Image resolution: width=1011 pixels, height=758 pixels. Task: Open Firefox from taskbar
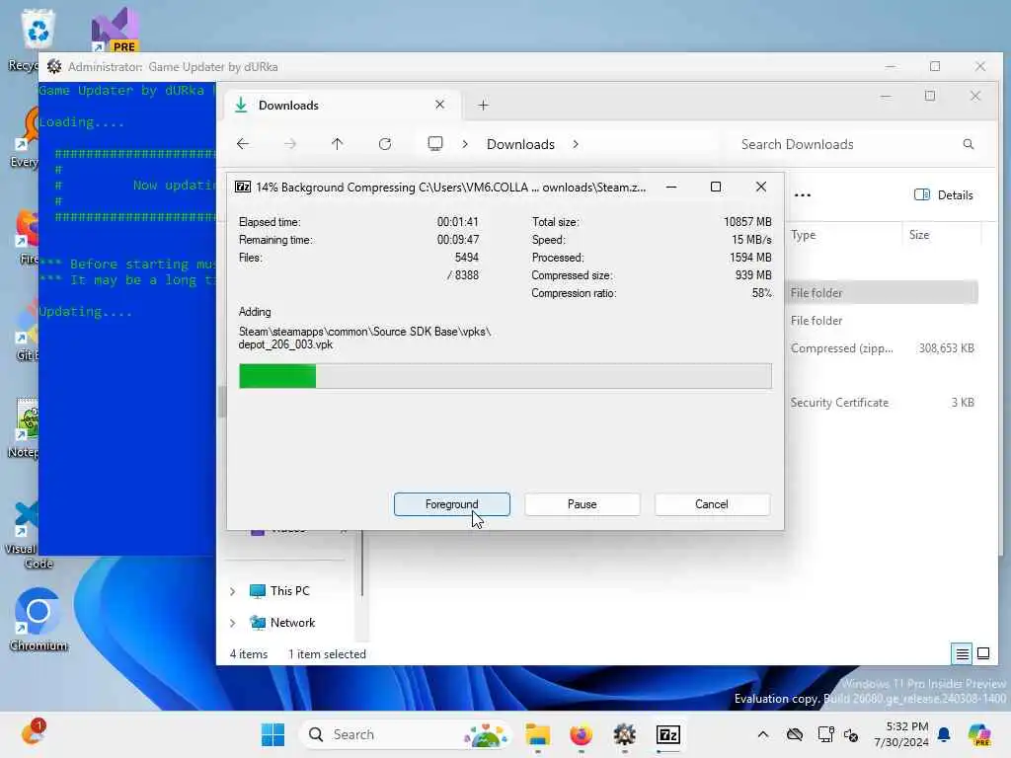(x=581, y=734)
